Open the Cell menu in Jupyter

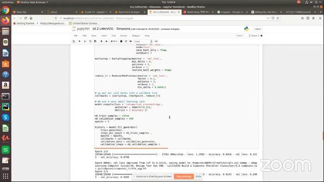(x=113, y=36)
